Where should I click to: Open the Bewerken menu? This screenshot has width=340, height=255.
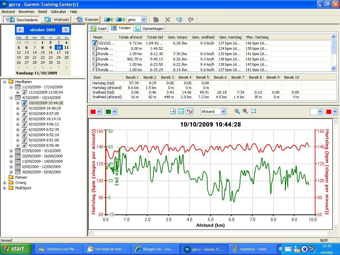(x=26, y=12)
